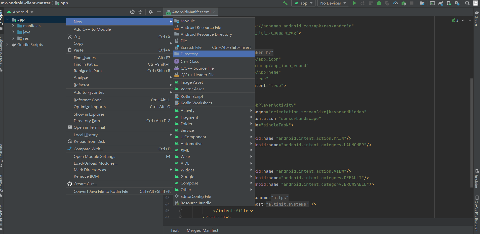Open the Profiler gauge icon
The width and height of the screenshot is (480, 234).
(x=395, y=3)
